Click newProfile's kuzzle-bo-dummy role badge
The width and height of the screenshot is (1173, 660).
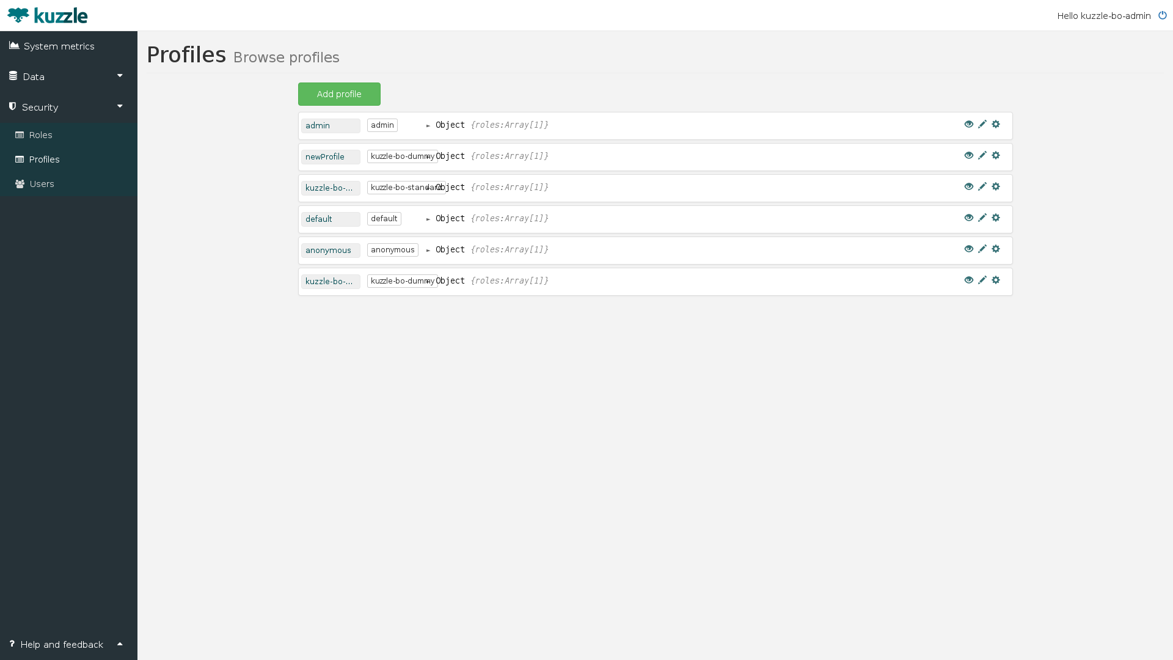(403, 156)
